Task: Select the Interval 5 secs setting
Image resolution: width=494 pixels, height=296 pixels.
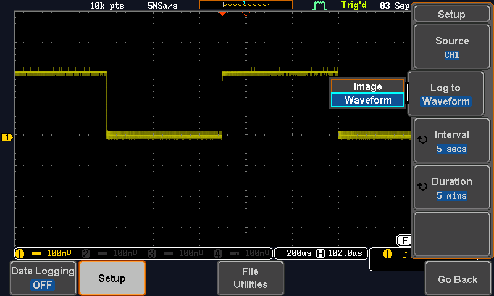Action: coord(451,141)
